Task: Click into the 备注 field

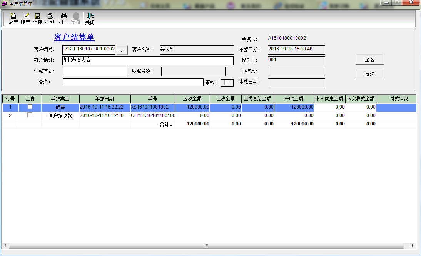Action: (x=133, y=82)
